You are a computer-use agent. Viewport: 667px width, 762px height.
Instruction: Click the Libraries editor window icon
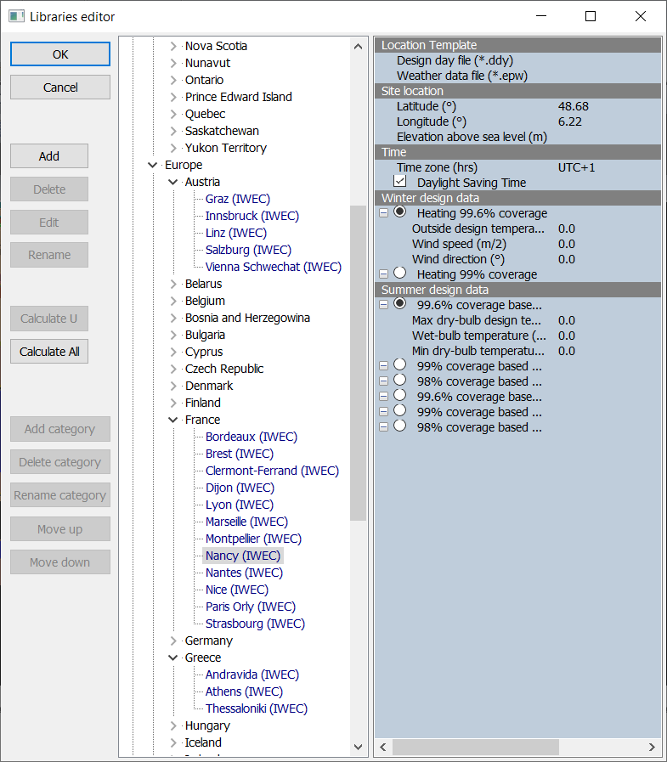click(x=16, y=16)
